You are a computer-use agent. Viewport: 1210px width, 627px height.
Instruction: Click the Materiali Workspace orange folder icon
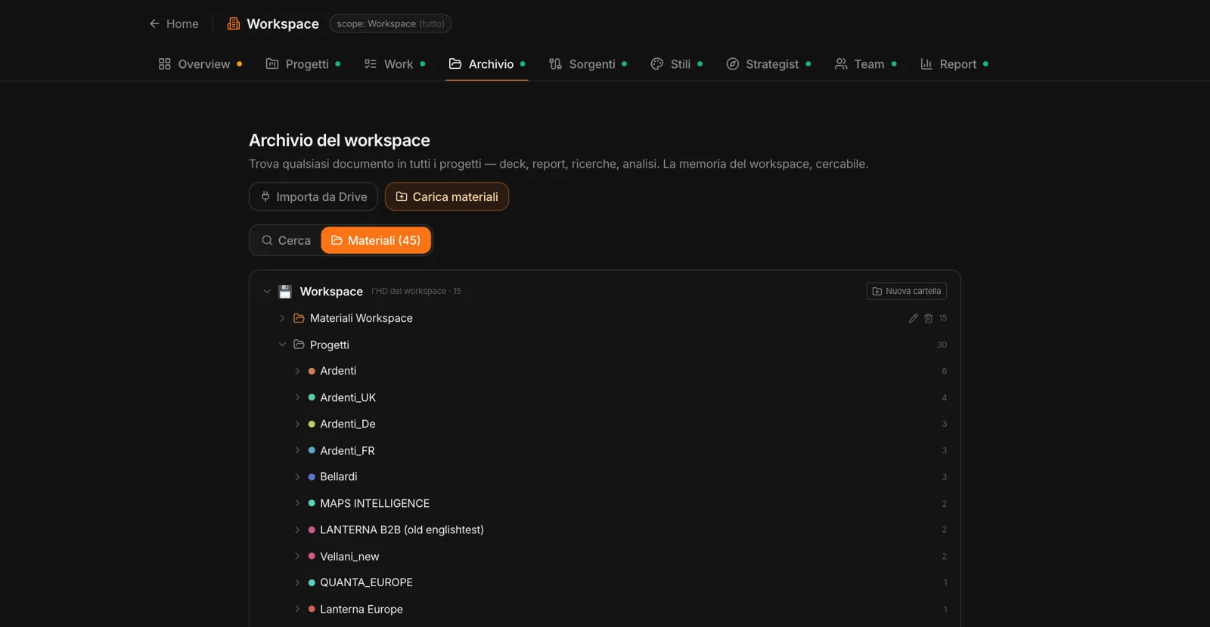click(299, 318)
